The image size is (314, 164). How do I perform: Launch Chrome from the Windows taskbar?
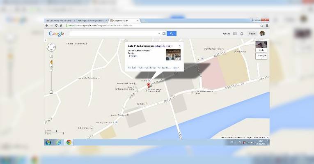(x=69, y=142)
